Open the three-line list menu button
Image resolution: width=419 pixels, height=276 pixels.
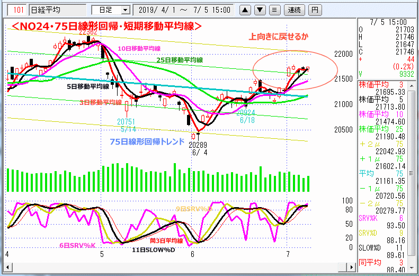click(274, 10)
